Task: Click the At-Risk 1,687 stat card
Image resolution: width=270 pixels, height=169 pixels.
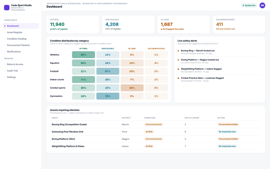Action: click(x=184, y=24)
